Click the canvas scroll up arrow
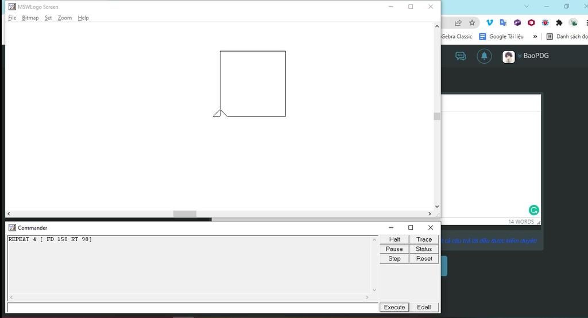588x318 pixels. 437,26
